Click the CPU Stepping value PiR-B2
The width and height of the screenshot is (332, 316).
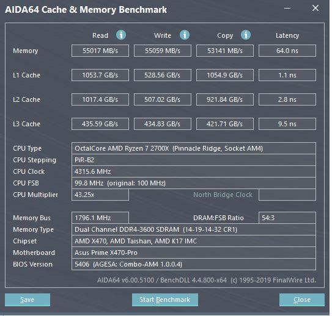pyautogui.click(x=194, y=160)
